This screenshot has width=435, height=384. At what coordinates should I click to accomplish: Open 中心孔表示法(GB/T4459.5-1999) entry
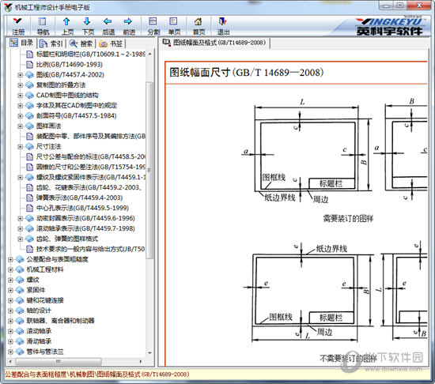(82, 208)
